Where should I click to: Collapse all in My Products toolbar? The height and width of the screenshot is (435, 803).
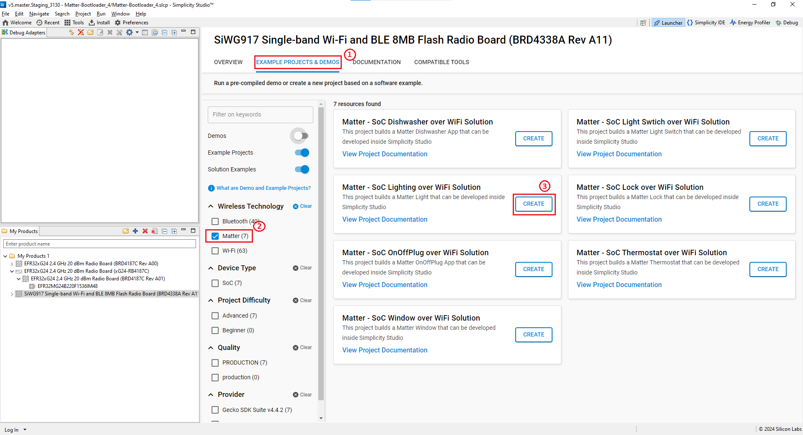point(165,231)
